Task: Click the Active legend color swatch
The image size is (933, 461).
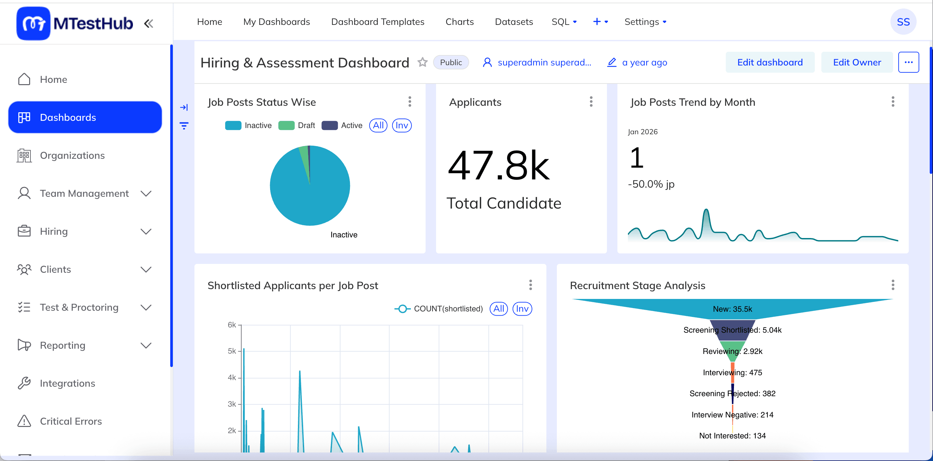Action: click(329, 125)
